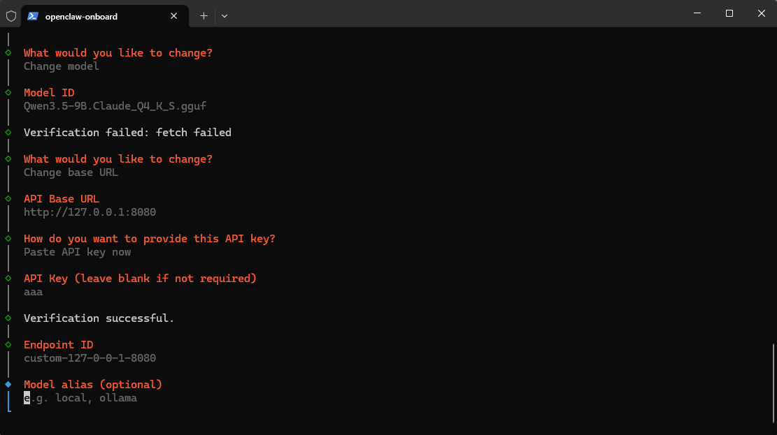777x435 pixels.
Task: Click the green diamond beside Model ID
Action: [x=8, y=92]
